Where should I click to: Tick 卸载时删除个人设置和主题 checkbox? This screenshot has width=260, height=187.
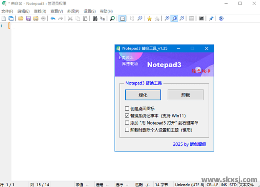[x=127, y=130]
